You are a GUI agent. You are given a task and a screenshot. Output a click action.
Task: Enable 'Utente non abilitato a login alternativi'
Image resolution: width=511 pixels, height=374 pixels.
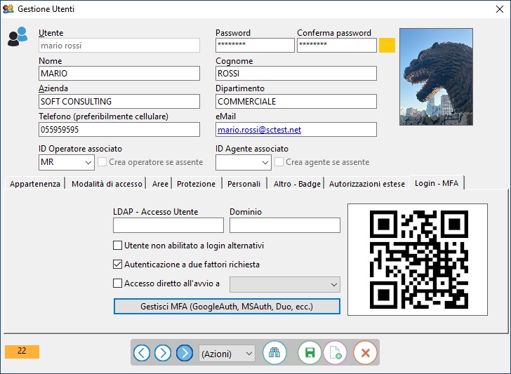click(118, 246)
